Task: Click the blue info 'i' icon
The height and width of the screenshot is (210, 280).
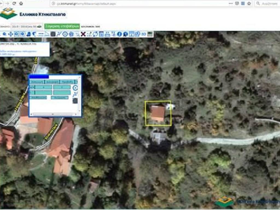Action: (x=119, y=34)
